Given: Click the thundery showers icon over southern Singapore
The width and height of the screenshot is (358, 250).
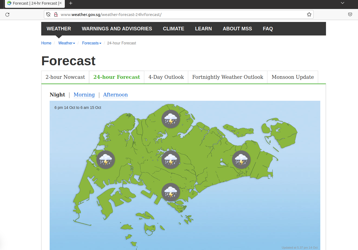Looking at the screenshot, I should 171,192.
